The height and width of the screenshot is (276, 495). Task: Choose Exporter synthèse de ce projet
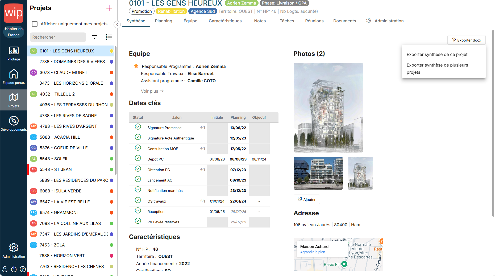[x=437, y=54]
